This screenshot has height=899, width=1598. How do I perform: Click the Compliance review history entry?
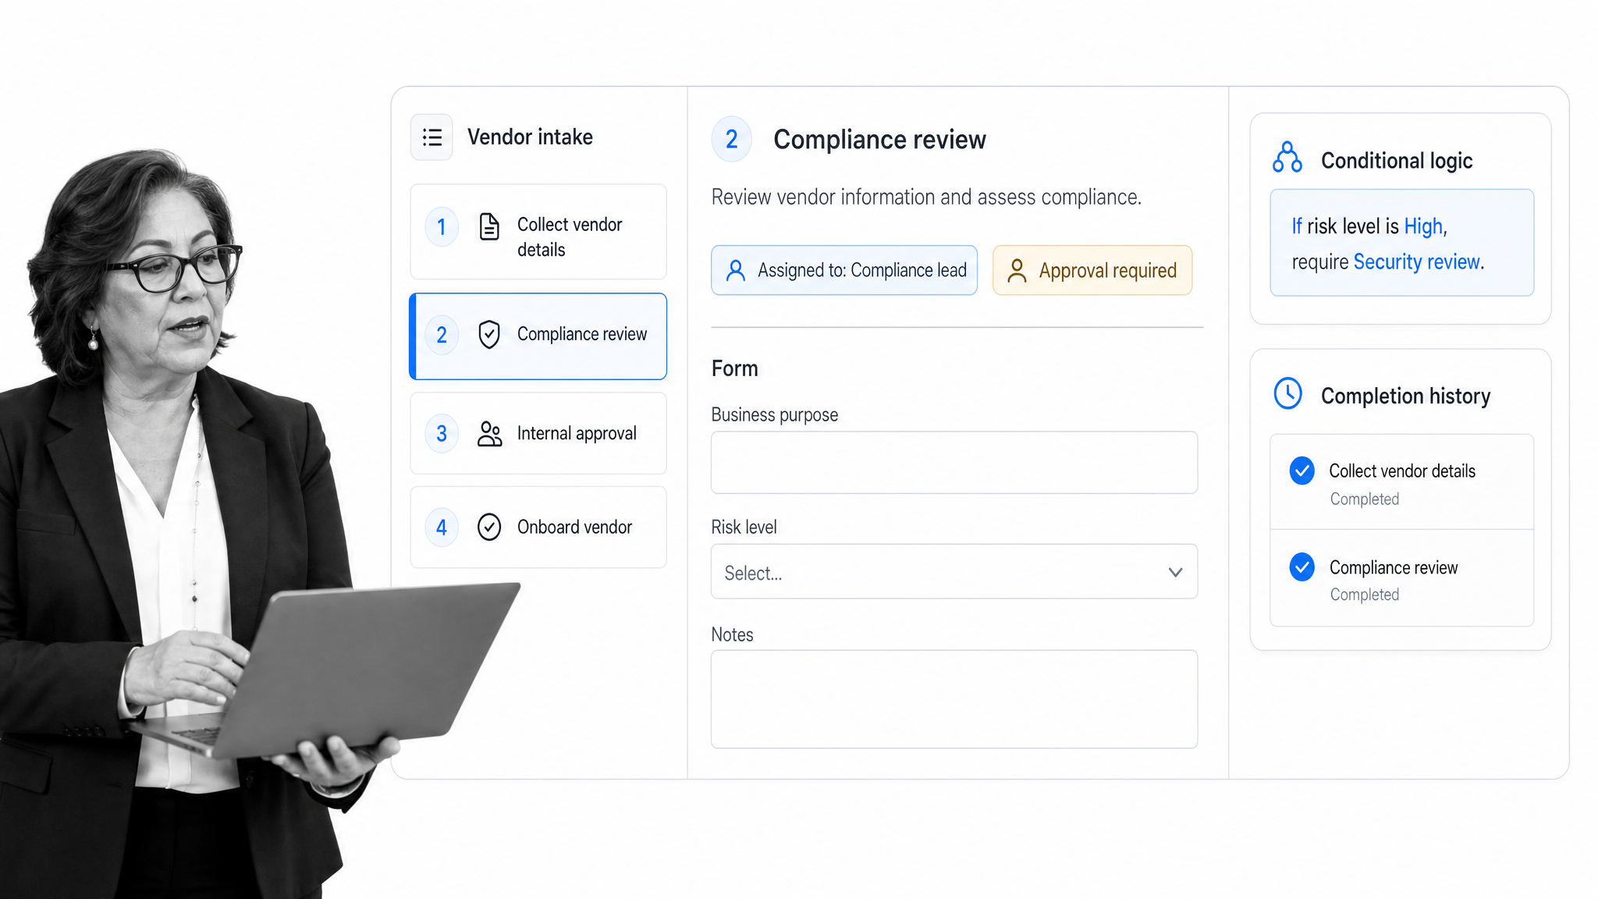pos(1402,578)
